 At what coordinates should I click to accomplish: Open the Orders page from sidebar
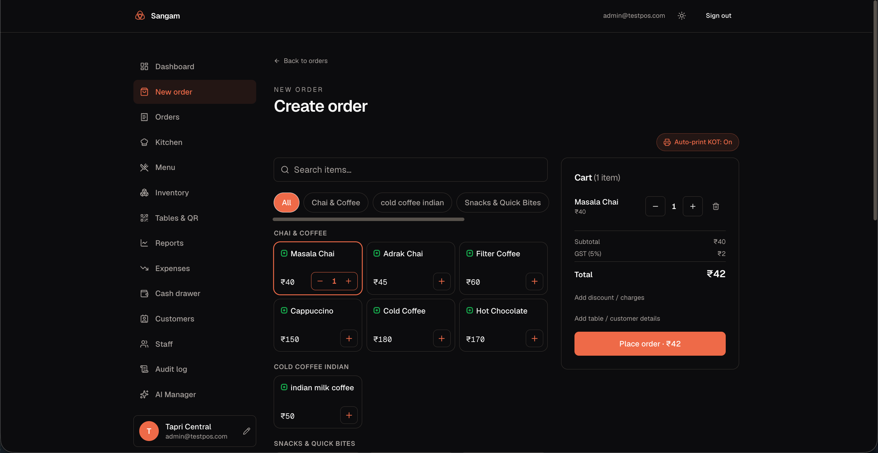click(194, 117)
